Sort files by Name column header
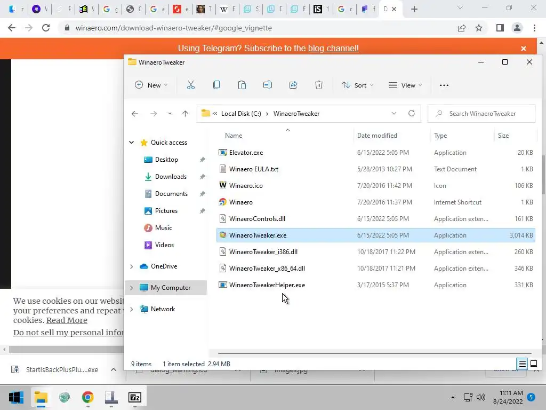Viewport: 546px width, 410px height. (x=234, y=136)
